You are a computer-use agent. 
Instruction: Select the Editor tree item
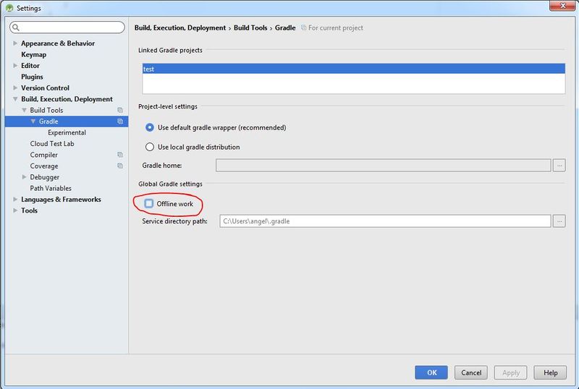coord(30,65)
